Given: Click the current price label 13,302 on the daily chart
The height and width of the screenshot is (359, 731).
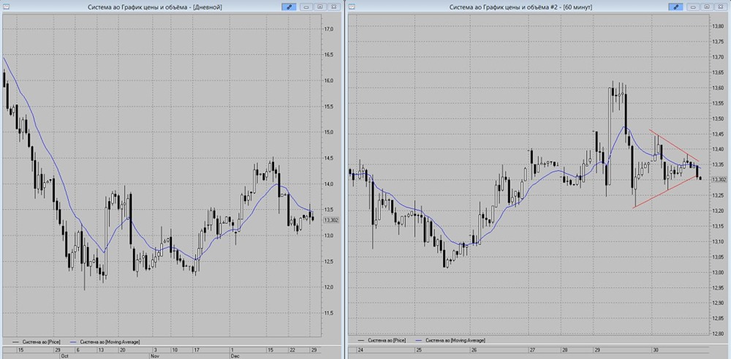Looking at the screenshot, I should pos(330,220).
